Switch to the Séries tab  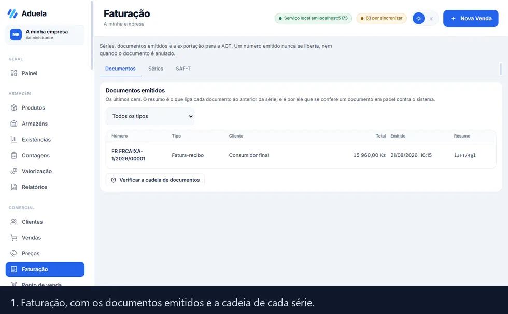(x=156, y=69)
